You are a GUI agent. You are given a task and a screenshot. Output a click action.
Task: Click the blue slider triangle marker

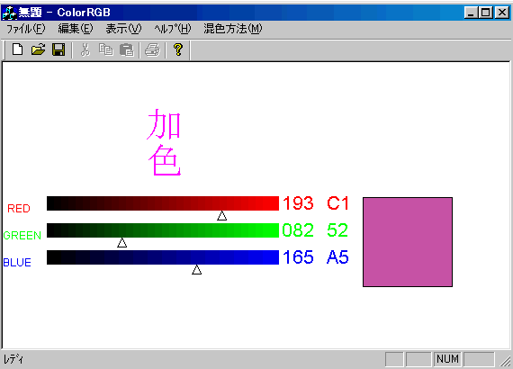tap(196, 270)
